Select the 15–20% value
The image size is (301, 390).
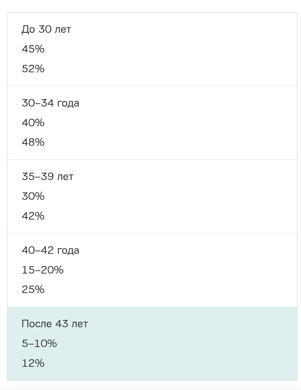click(x=43, y=270)
